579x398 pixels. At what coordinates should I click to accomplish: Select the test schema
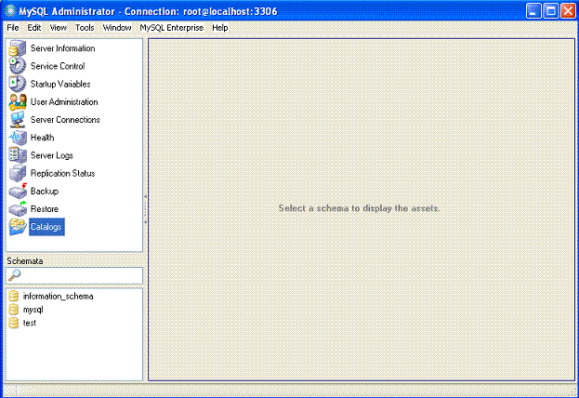[x=30, y=323]
